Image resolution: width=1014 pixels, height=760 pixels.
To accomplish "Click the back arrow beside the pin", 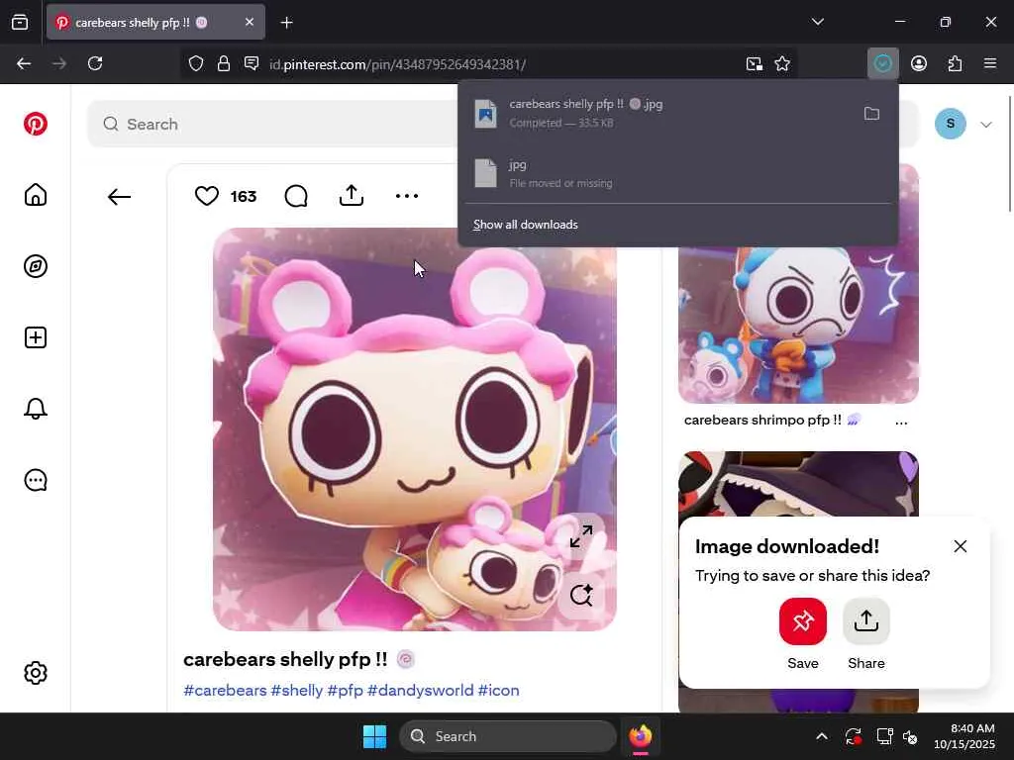I will pos(119,197).
